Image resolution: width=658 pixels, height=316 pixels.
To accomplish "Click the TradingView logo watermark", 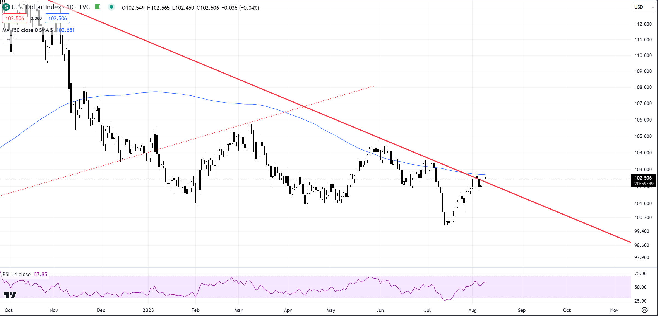I will [x=10, y=295].
